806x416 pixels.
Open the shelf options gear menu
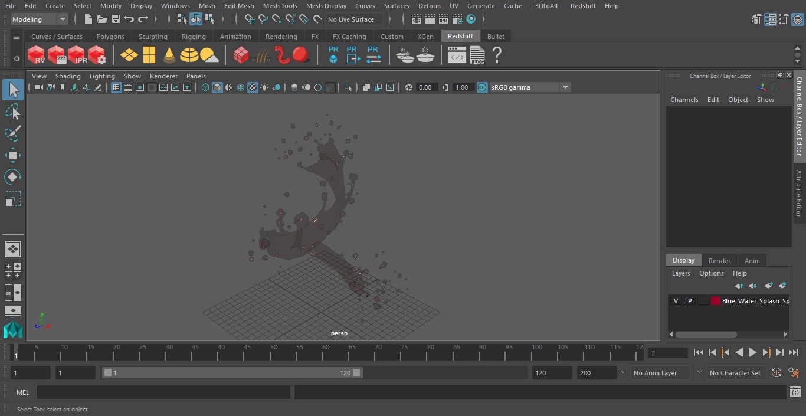pyautogui.click(x=17, y=58)
